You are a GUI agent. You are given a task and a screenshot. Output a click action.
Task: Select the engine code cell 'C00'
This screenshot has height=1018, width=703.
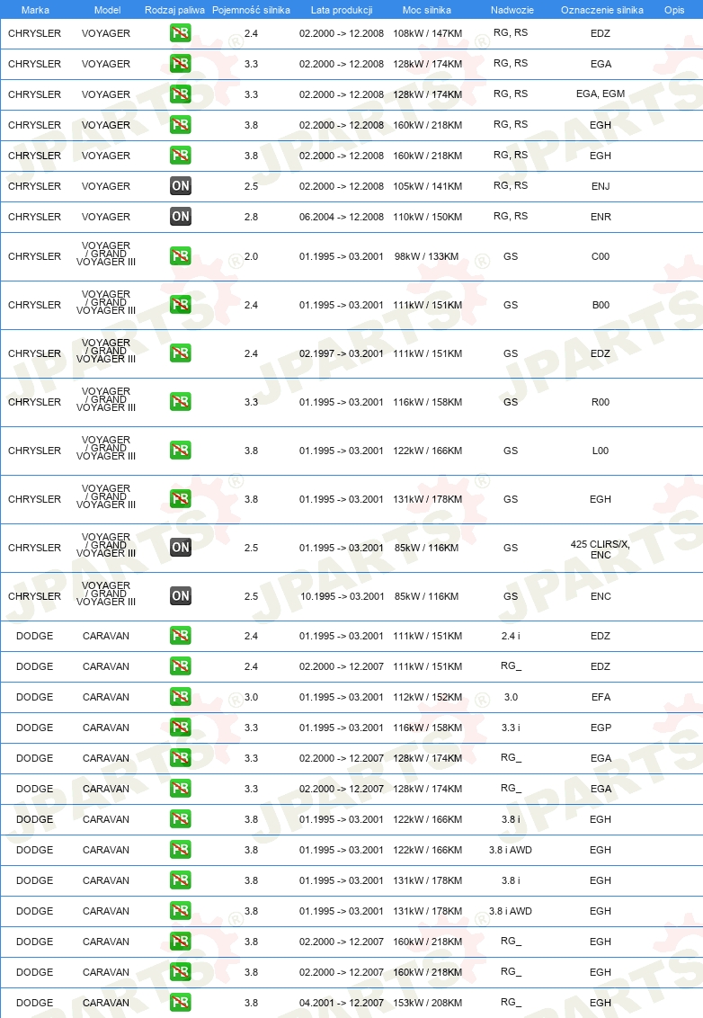pyautogui.click(x=601, y=256)
